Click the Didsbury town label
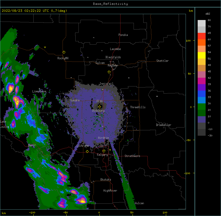Screen dimensions: 221x216 98,111
